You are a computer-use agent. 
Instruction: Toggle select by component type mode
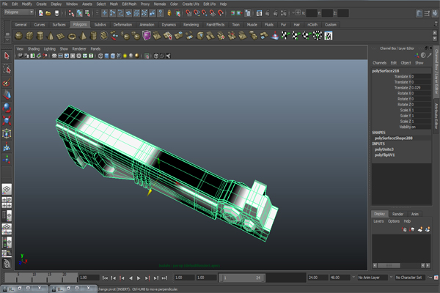click(87, 13)
